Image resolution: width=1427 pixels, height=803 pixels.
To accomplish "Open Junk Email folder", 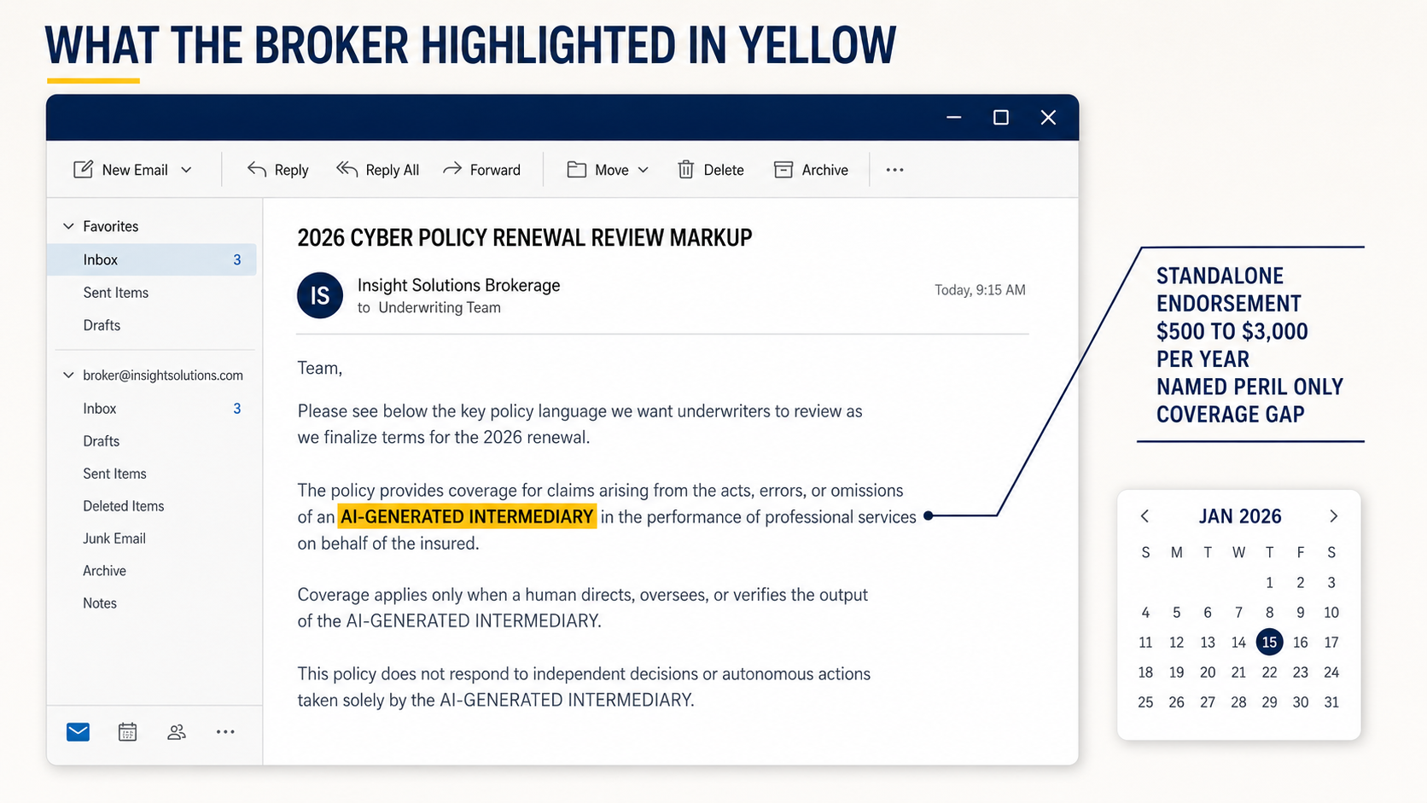I will tap(114, 538).
